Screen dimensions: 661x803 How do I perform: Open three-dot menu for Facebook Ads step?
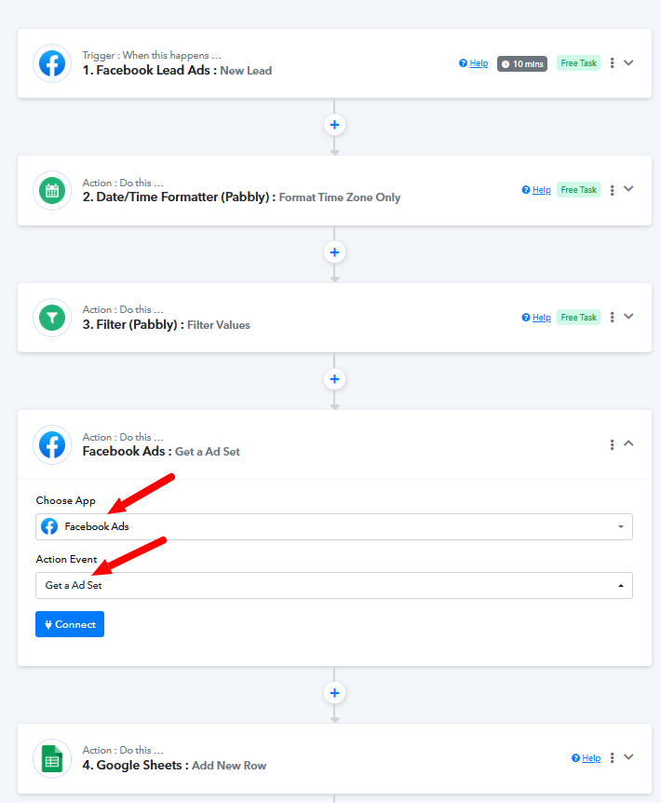click(x=612, y=444)
